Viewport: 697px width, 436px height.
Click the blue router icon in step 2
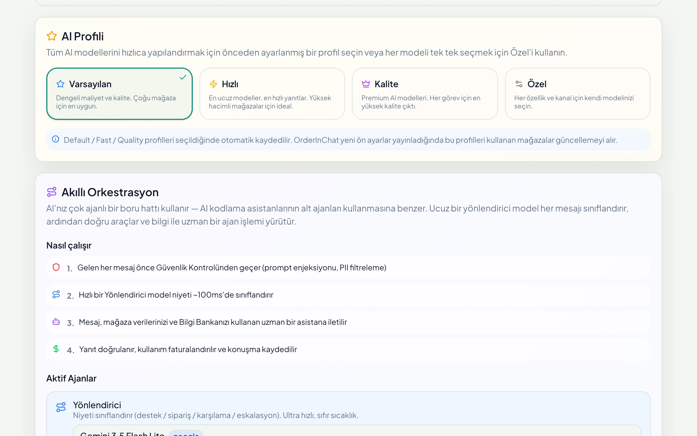point(56,294)
